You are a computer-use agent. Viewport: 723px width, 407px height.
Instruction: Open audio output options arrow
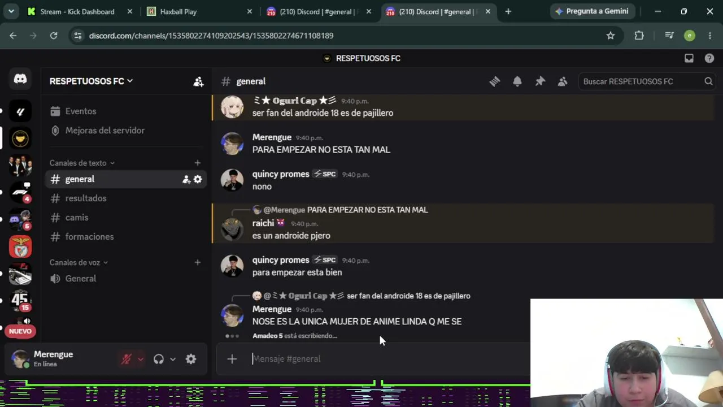tap(173, 359)
